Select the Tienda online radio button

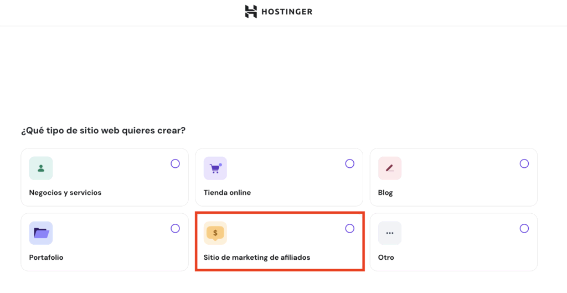click(x=350, y=163)
